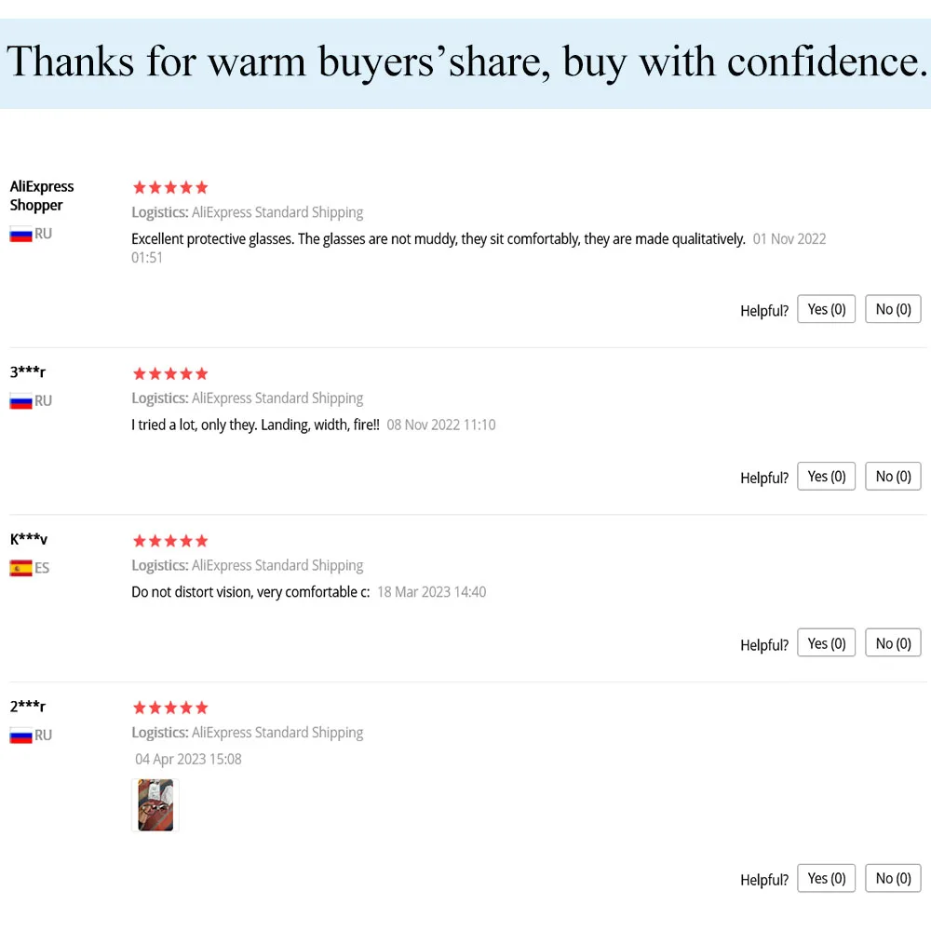Click the five-star rating of first review

170,188
